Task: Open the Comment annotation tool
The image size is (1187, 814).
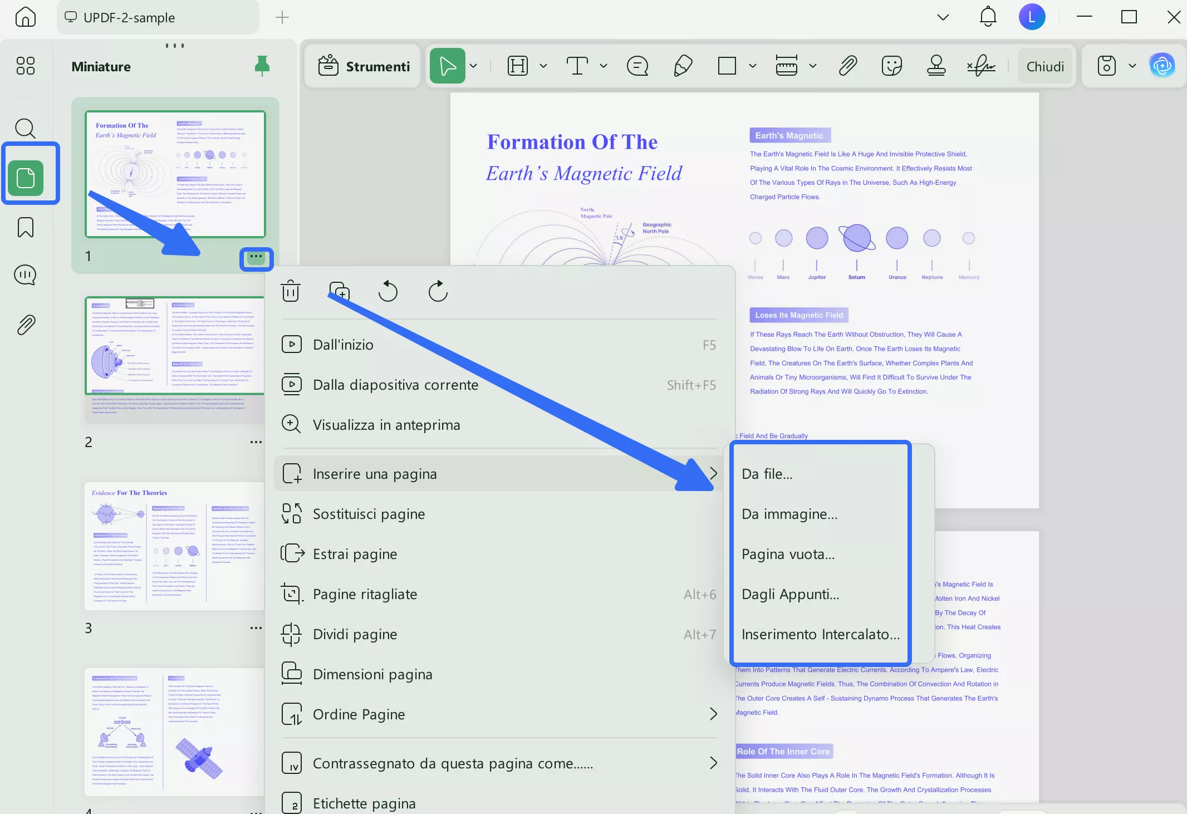Action: pyautogui.click(x=637, y=66)
